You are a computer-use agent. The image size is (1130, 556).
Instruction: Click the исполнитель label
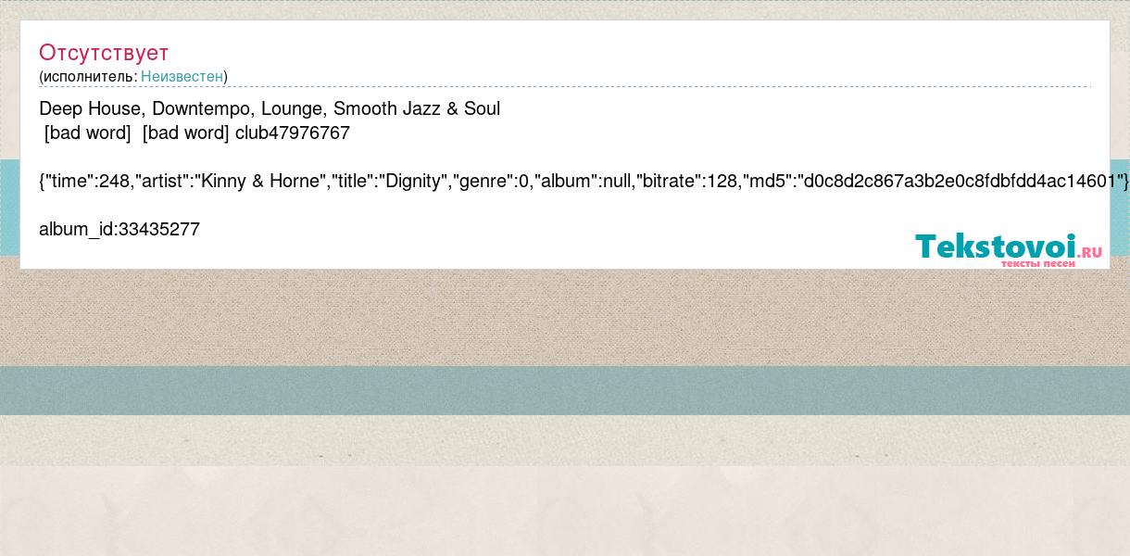(x=88, y=76)
